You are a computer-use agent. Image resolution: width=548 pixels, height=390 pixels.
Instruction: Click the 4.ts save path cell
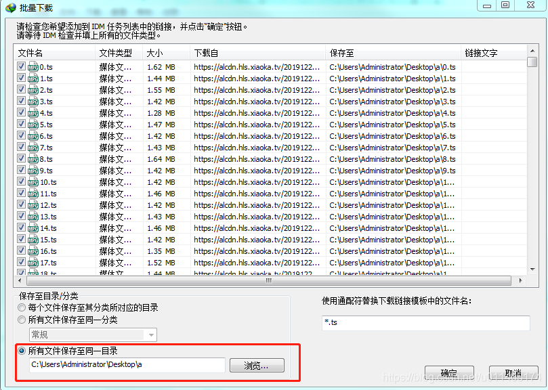click(392, 113)
